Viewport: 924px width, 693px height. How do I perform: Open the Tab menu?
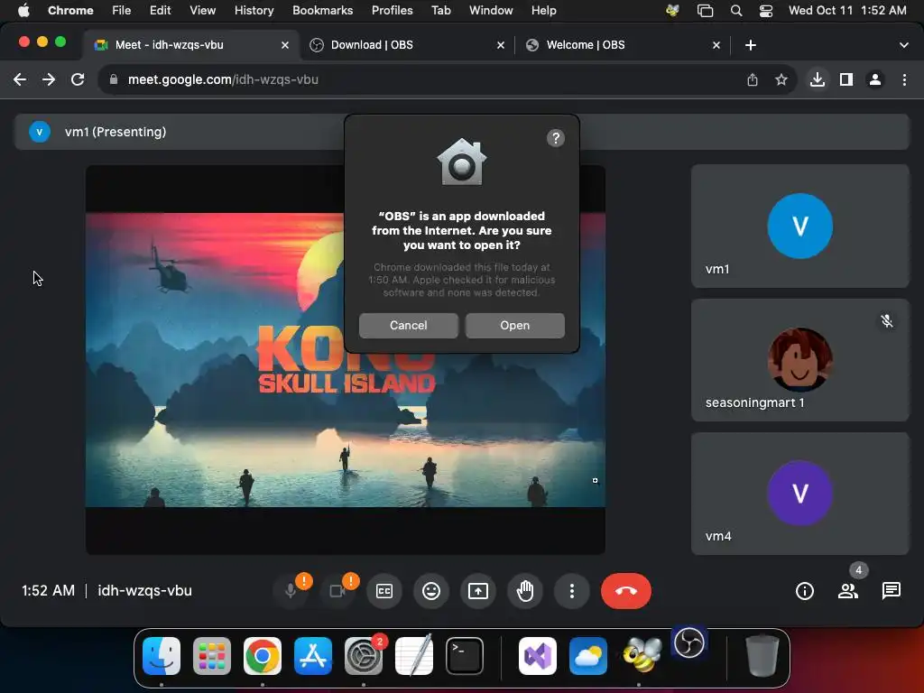[x=440, y=10]
